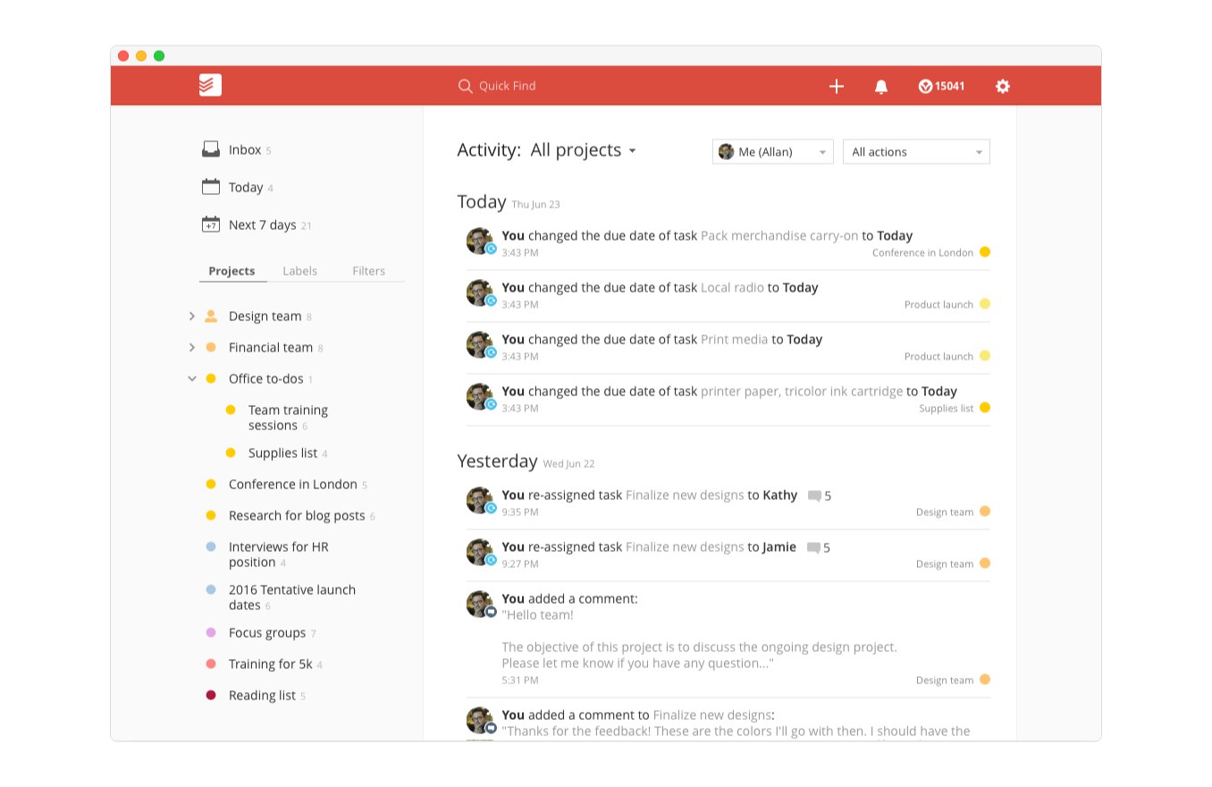Screen dimensions: 1212x787
Task: Open the settings gear icon
Action: point(1003,86)
